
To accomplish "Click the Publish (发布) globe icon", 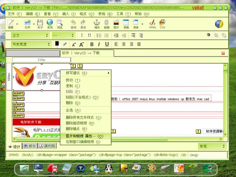I will coord(50,24).
